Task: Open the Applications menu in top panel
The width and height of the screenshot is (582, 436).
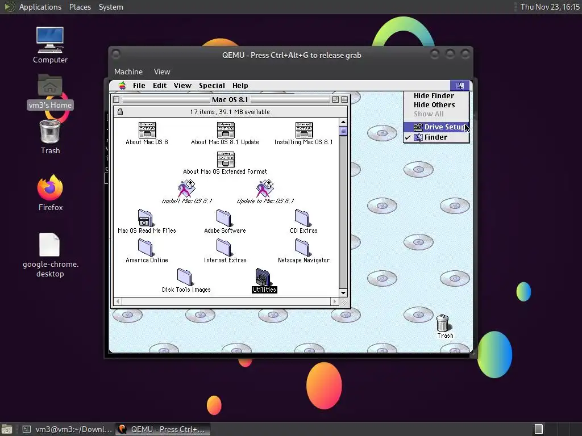Action: [x=40, y=7]
